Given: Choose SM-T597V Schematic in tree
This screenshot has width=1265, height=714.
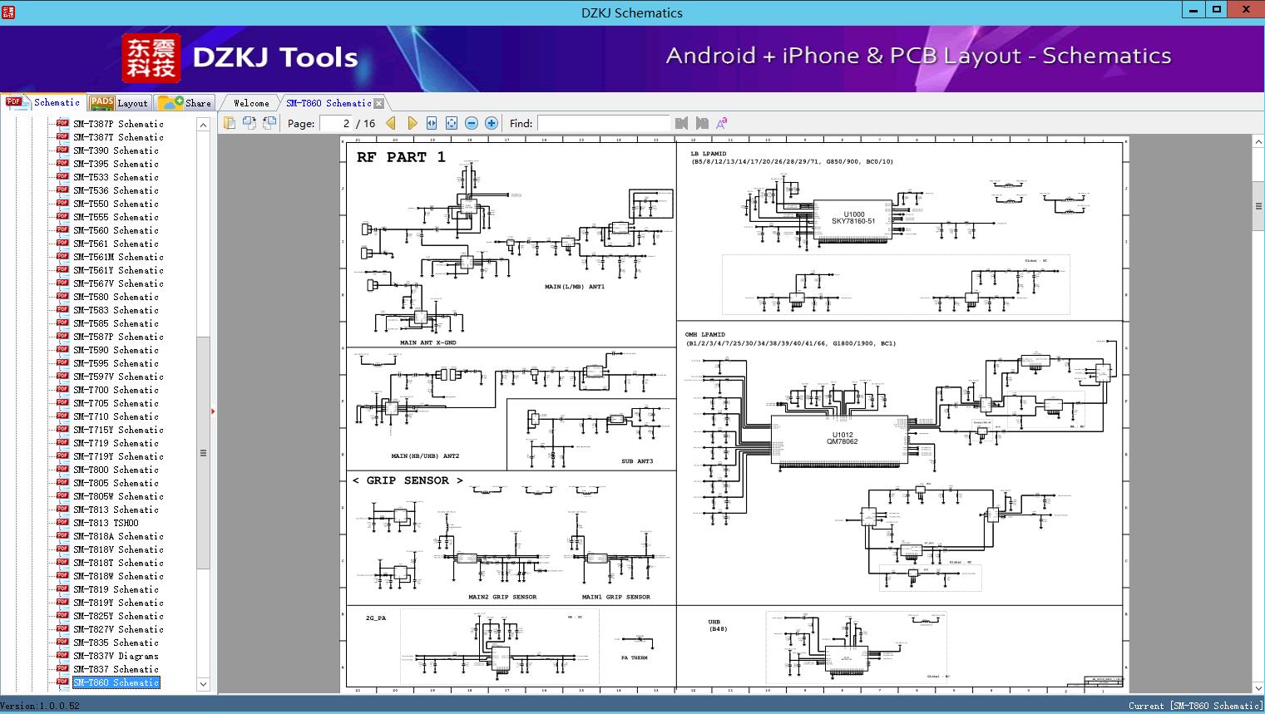Looking at the screenshot, I should tap(118, 377).
